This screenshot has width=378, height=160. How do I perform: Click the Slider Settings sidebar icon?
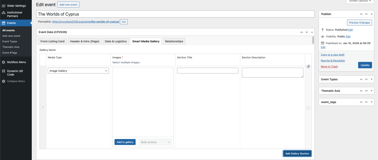[x=4, y=7]
